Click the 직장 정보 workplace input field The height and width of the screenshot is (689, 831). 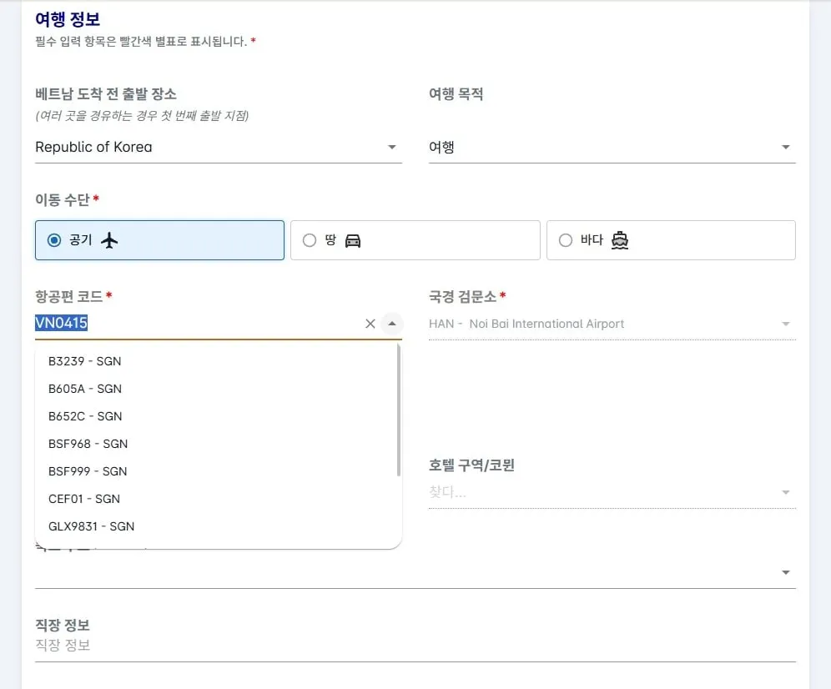(x=415, y=646)
